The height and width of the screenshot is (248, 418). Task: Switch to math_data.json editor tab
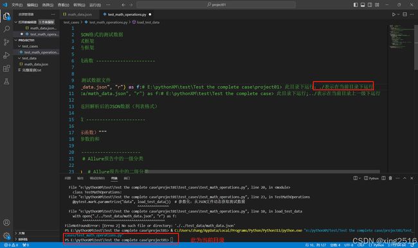80,14
